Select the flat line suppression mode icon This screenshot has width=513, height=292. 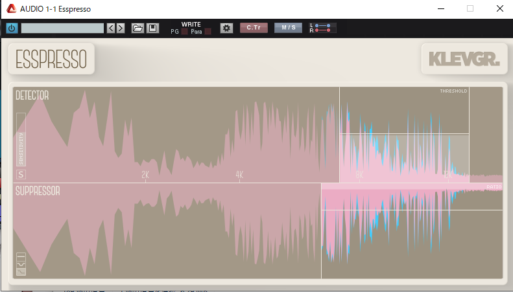[21, 256]
